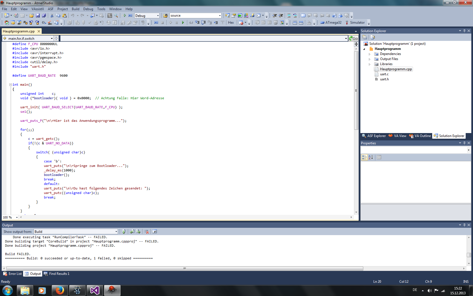Expand the Dependencies folder node
The height and width of the screenshot is (296, 473).
pos(370,54)
